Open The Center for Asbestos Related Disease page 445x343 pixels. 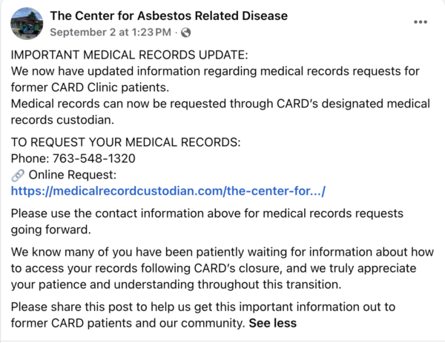click(x=169, y=16)
